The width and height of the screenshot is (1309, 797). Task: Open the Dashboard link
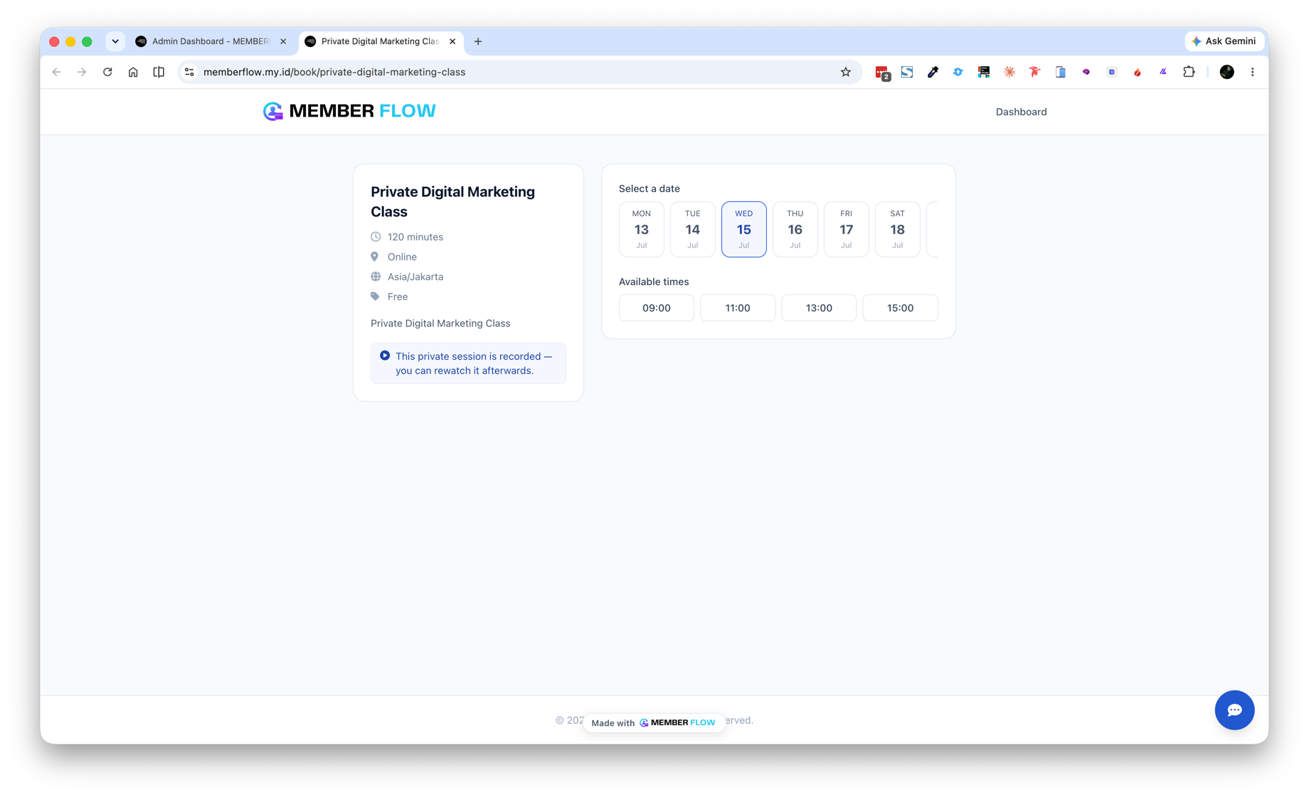[1021, 112]
